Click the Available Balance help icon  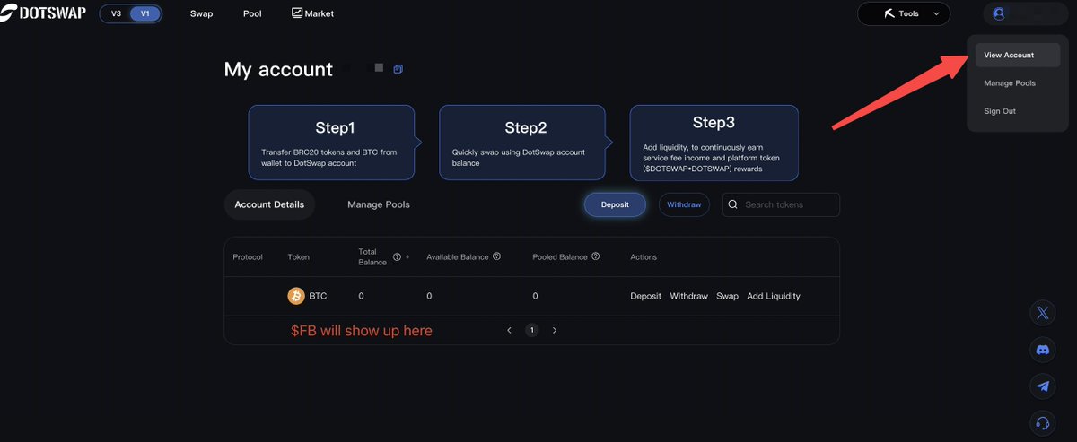(x=496, y=256)
